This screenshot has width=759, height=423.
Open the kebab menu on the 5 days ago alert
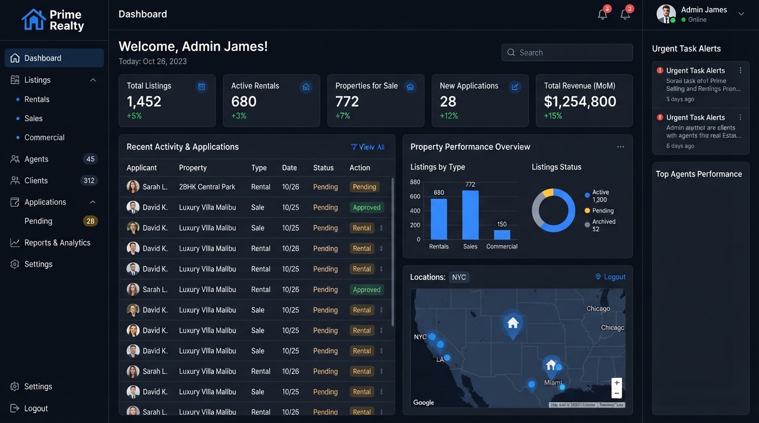(x=740, y=70)
